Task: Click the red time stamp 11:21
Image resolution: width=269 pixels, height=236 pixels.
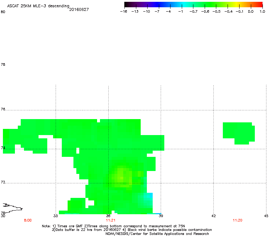Action: (x=111, y=220)
